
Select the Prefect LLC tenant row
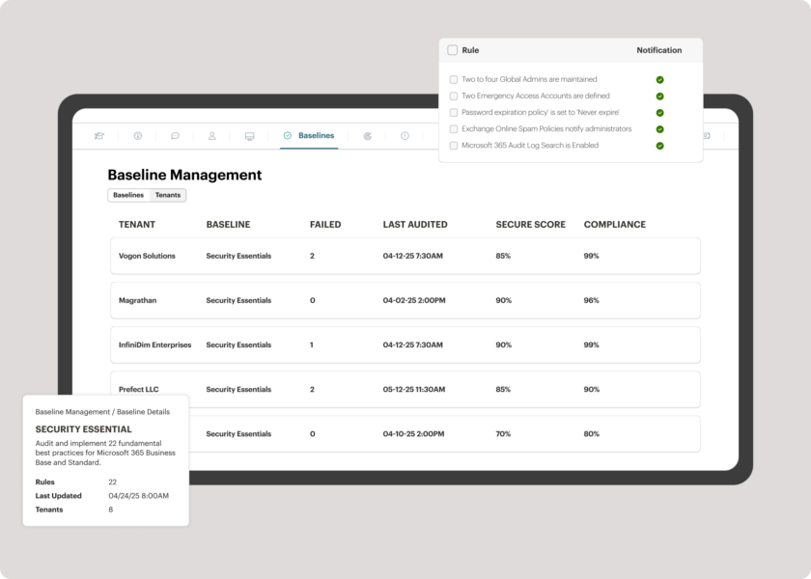[138, 389]
